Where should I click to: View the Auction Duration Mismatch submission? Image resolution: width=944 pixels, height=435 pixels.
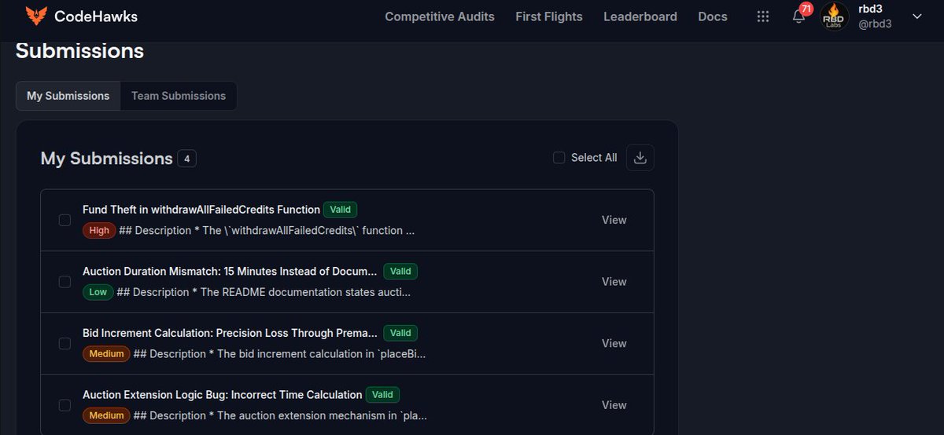[x=614, y=282]
